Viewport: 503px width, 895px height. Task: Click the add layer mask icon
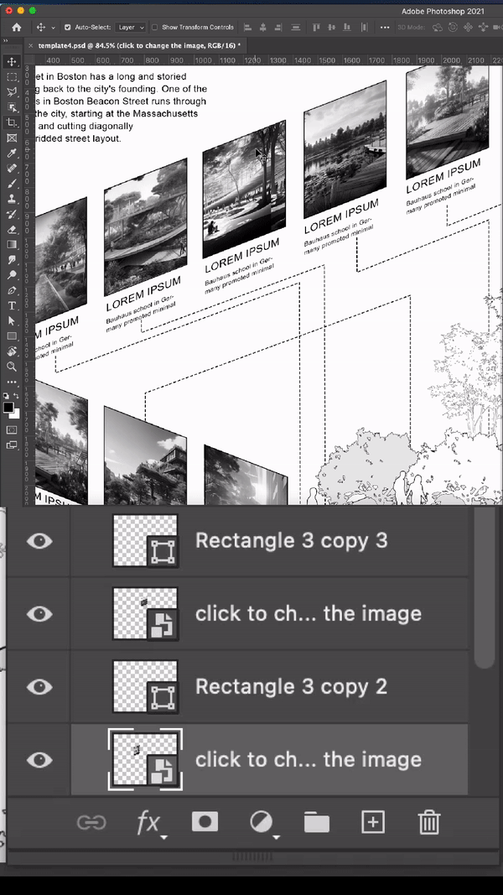(205, 822)
